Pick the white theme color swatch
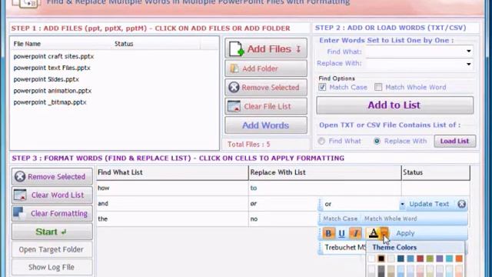 click(371, 259)
